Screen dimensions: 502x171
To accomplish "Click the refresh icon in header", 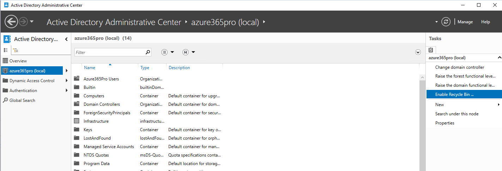I will pyautogui.click(x=446, y=22).
